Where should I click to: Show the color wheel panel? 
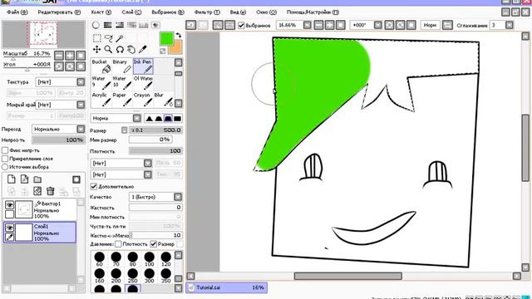[96, 25]
